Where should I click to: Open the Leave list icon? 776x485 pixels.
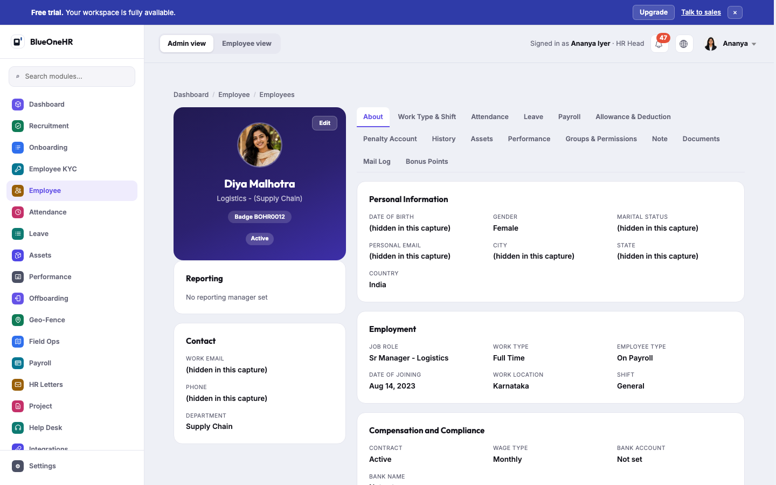18,234
